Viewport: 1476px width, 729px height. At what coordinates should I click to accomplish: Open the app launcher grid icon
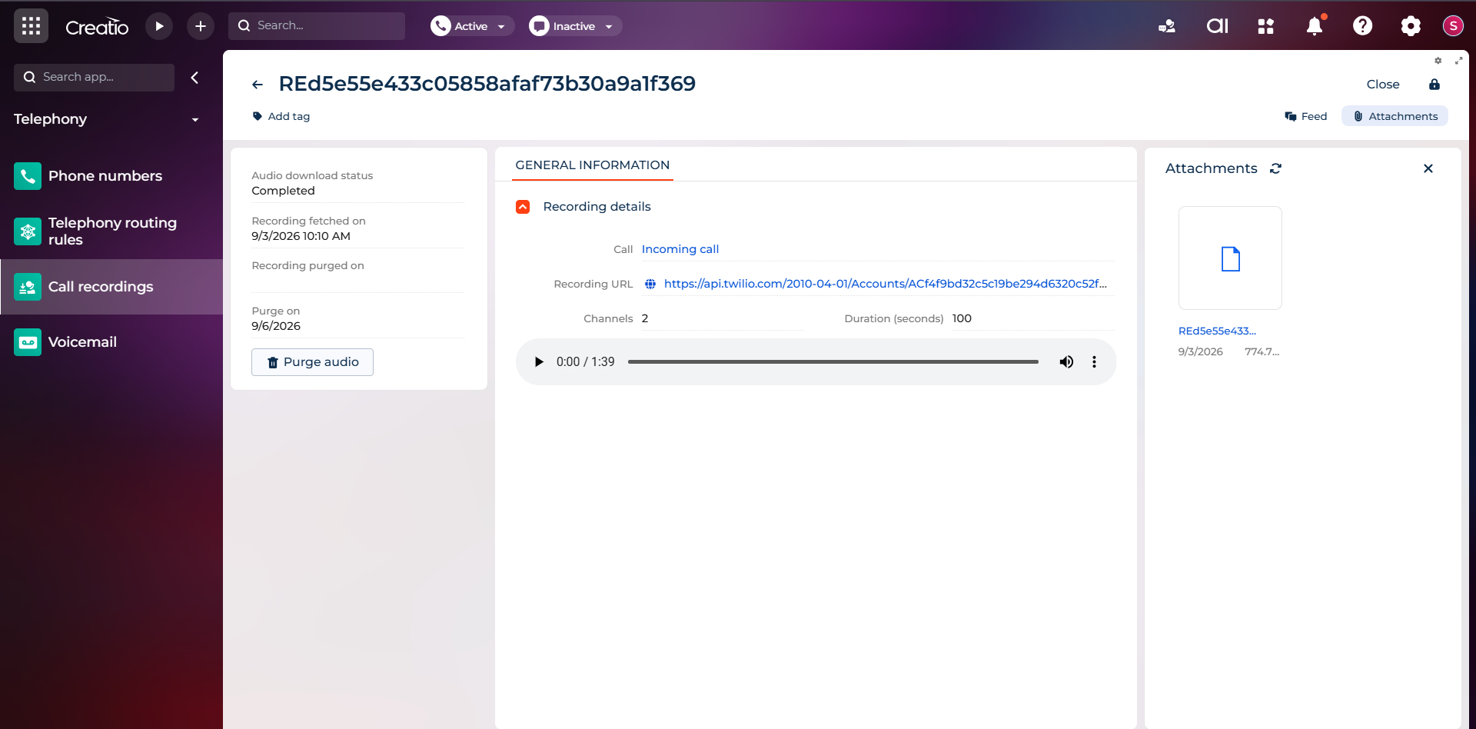click(x=31, y=26)
